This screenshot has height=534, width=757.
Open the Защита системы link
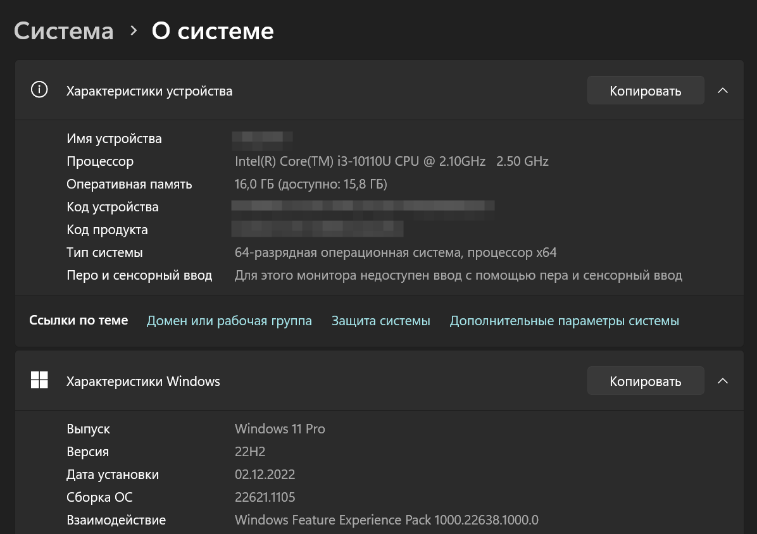381,321
